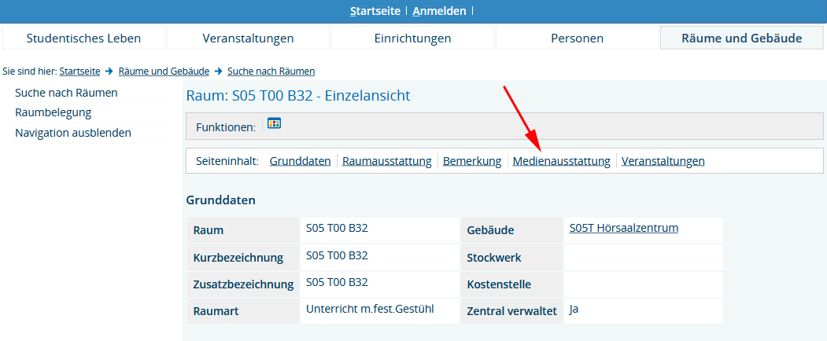
Task: Click Räume und Gebäude in the breadcrumb
Action: (164, 71)
